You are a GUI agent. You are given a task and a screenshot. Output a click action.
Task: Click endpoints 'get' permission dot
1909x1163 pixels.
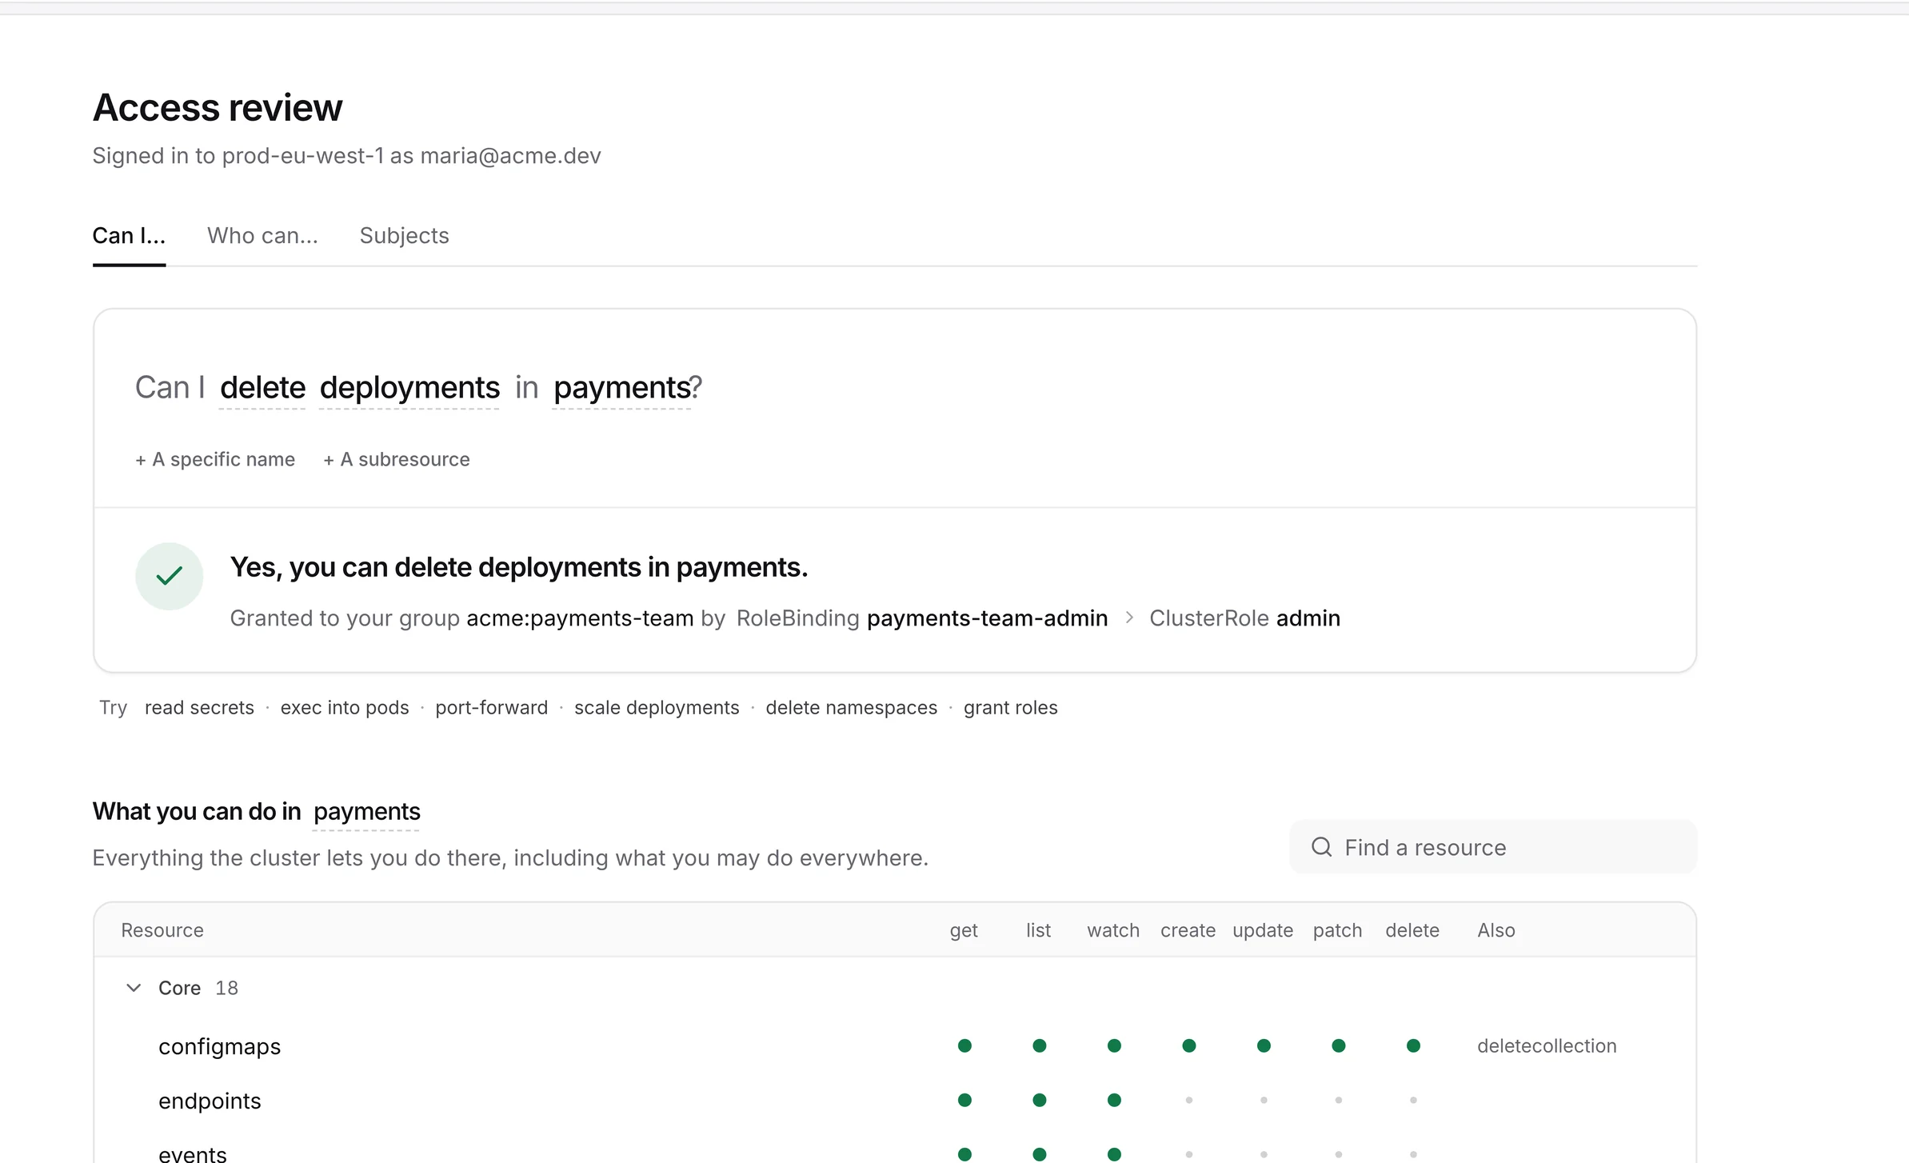964,1100
